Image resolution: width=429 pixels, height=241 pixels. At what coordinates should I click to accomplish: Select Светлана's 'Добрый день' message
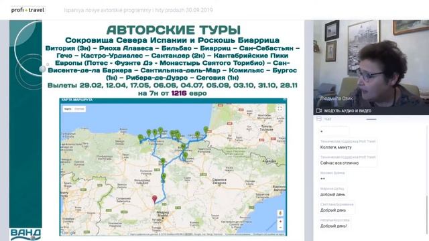pyautogui.click(x=333, y=210)
